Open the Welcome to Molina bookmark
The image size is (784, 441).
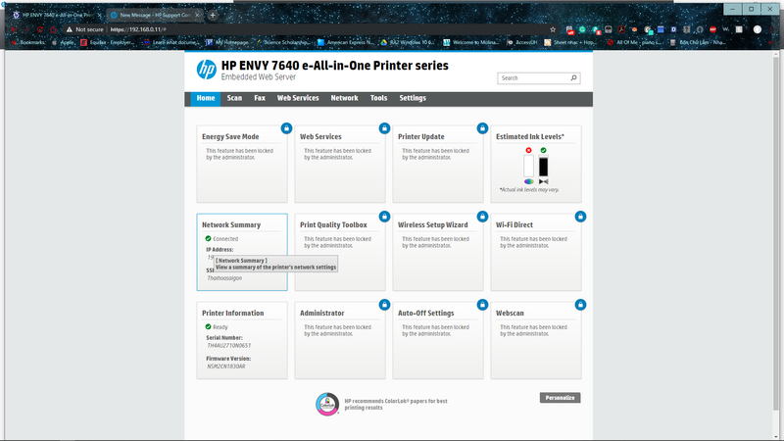point(471,42)
